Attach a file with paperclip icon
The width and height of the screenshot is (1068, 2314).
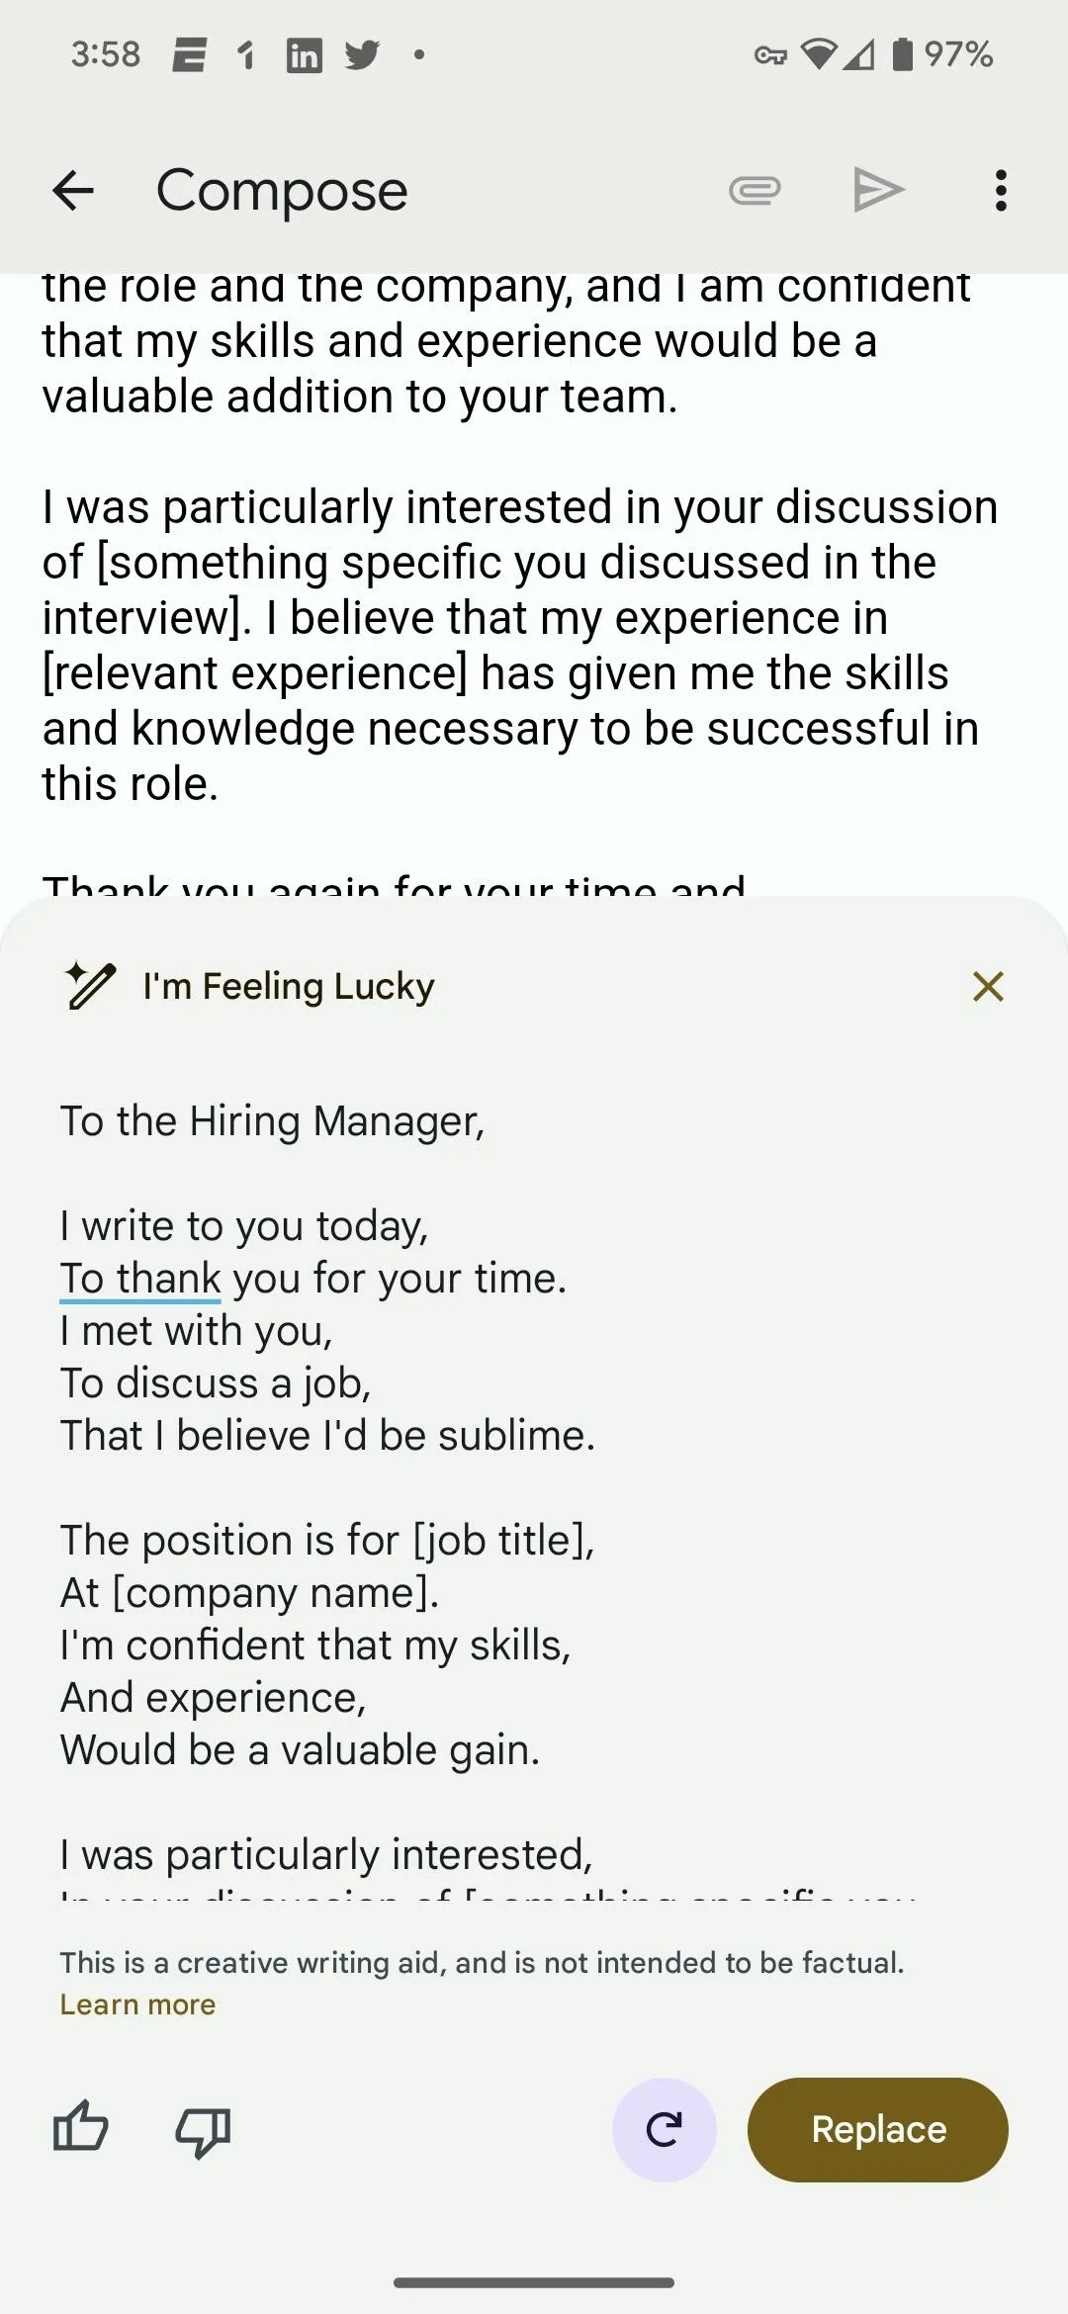[755, 190]
